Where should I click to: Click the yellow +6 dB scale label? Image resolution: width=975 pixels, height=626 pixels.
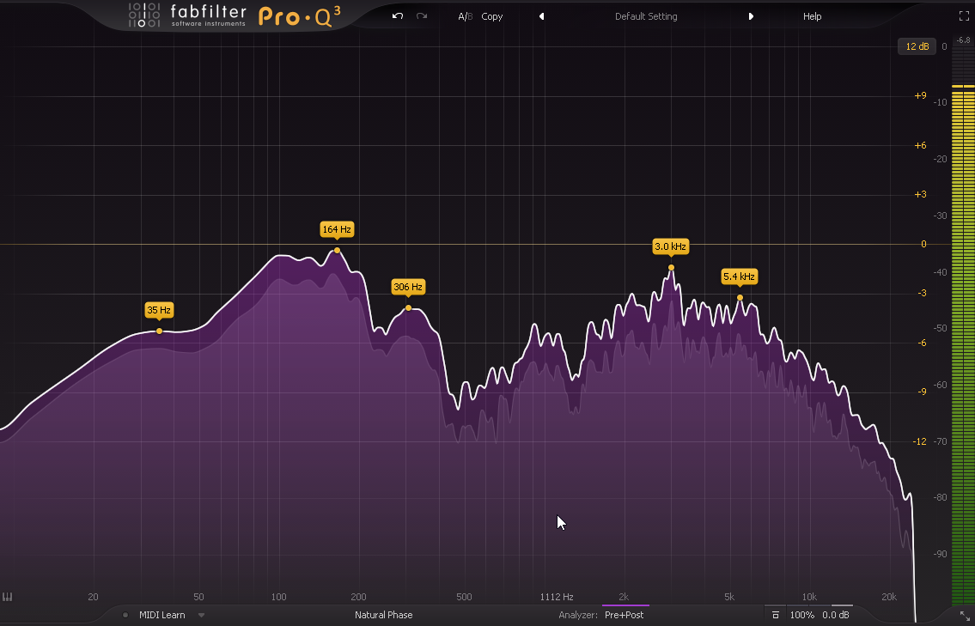(920, 145)
